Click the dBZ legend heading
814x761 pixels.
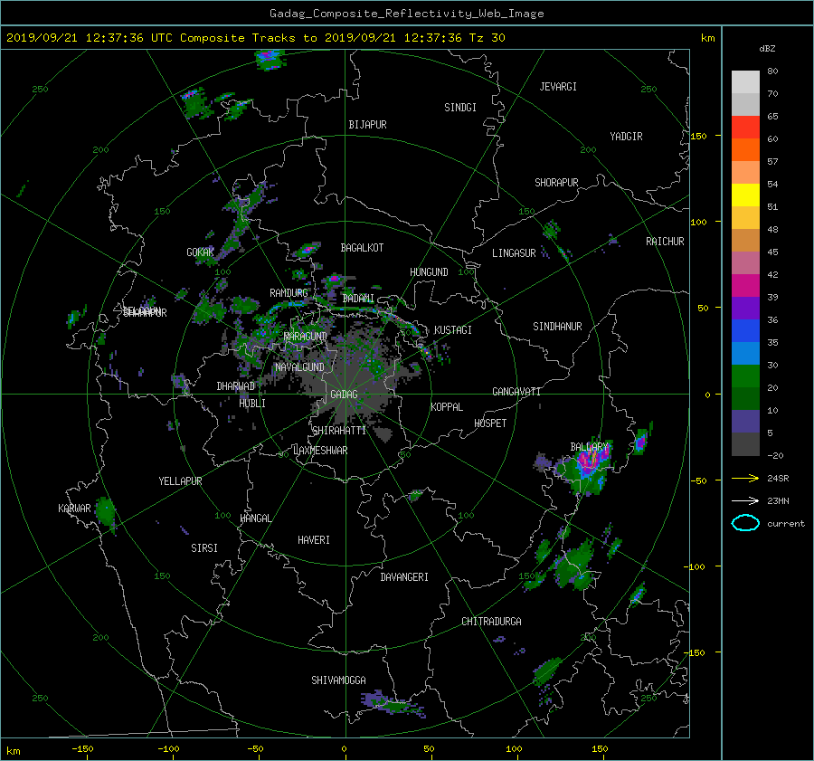pyautogui.click(x=767, y=49)
